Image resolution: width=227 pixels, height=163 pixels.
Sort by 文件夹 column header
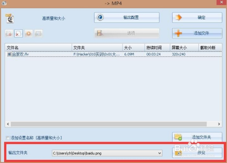coord(97,48)
